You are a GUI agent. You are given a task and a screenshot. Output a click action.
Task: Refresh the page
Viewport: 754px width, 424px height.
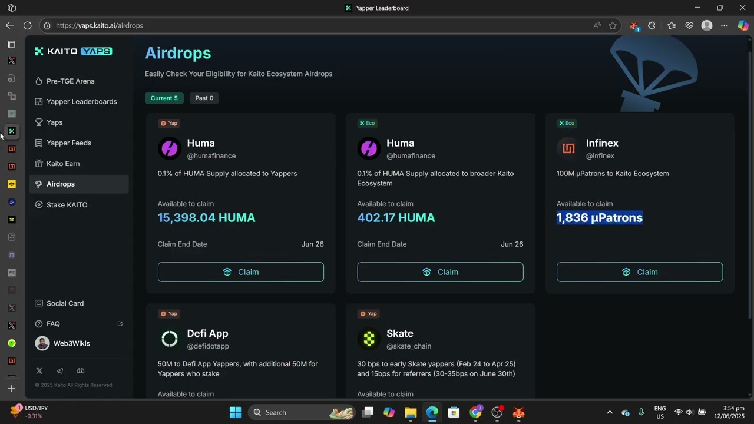point(27,25)
